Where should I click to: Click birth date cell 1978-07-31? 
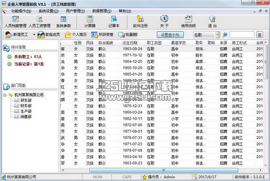[x=133, y=138]
